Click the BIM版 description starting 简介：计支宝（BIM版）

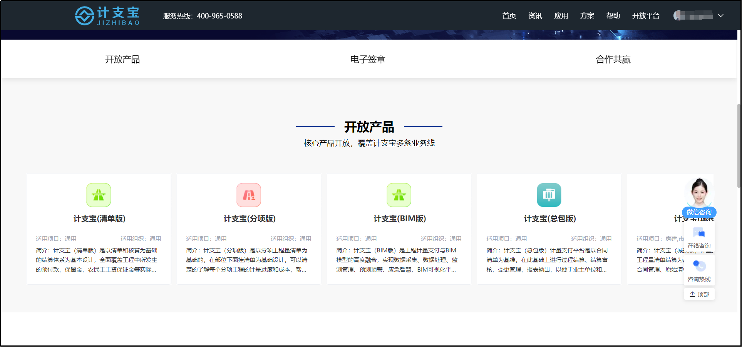pos(397,260)
